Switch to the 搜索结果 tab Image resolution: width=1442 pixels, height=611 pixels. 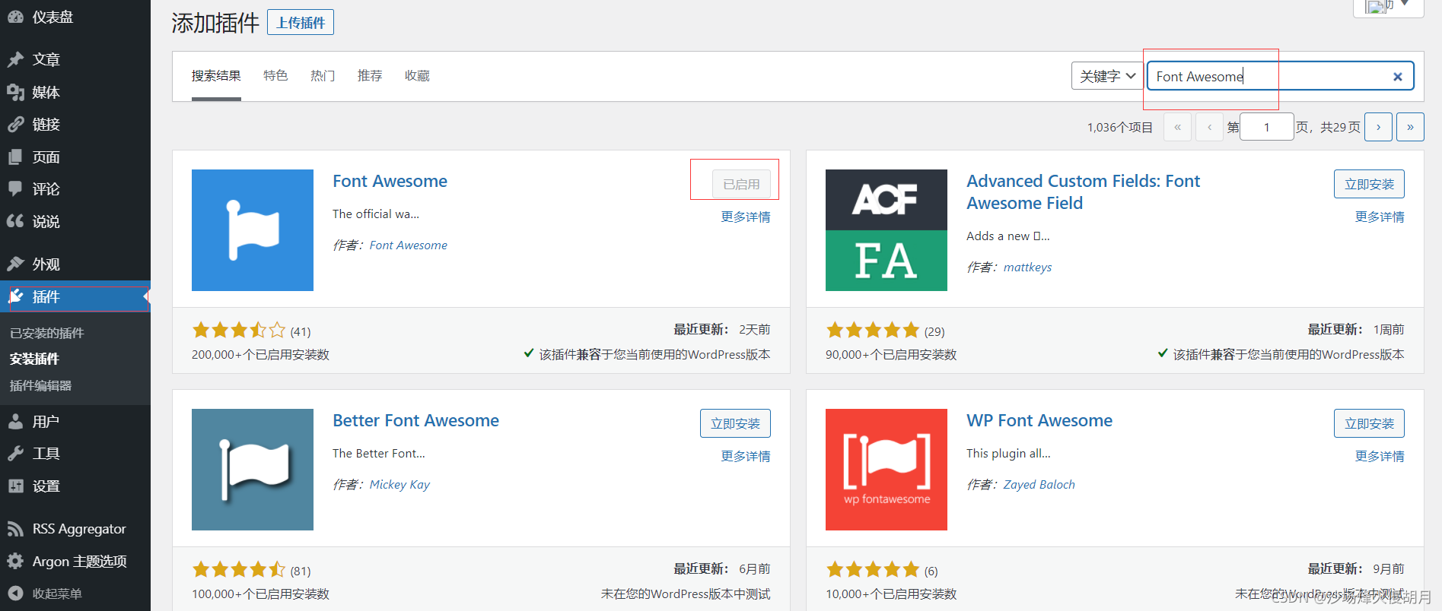coord(216,75)
